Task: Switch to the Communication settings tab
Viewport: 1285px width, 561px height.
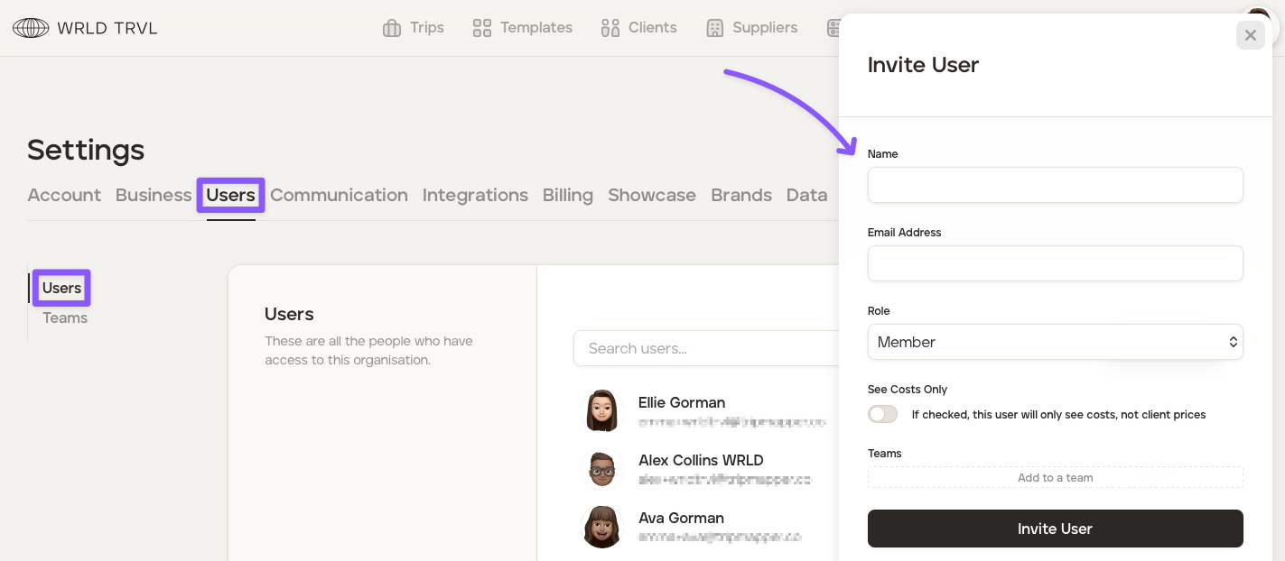Action: coord(339,195)
